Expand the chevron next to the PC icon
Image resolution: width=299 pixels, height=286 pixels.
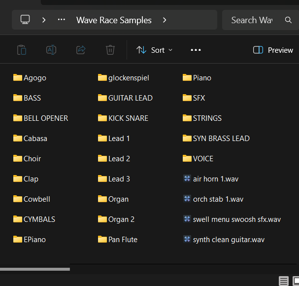point(44,20)
